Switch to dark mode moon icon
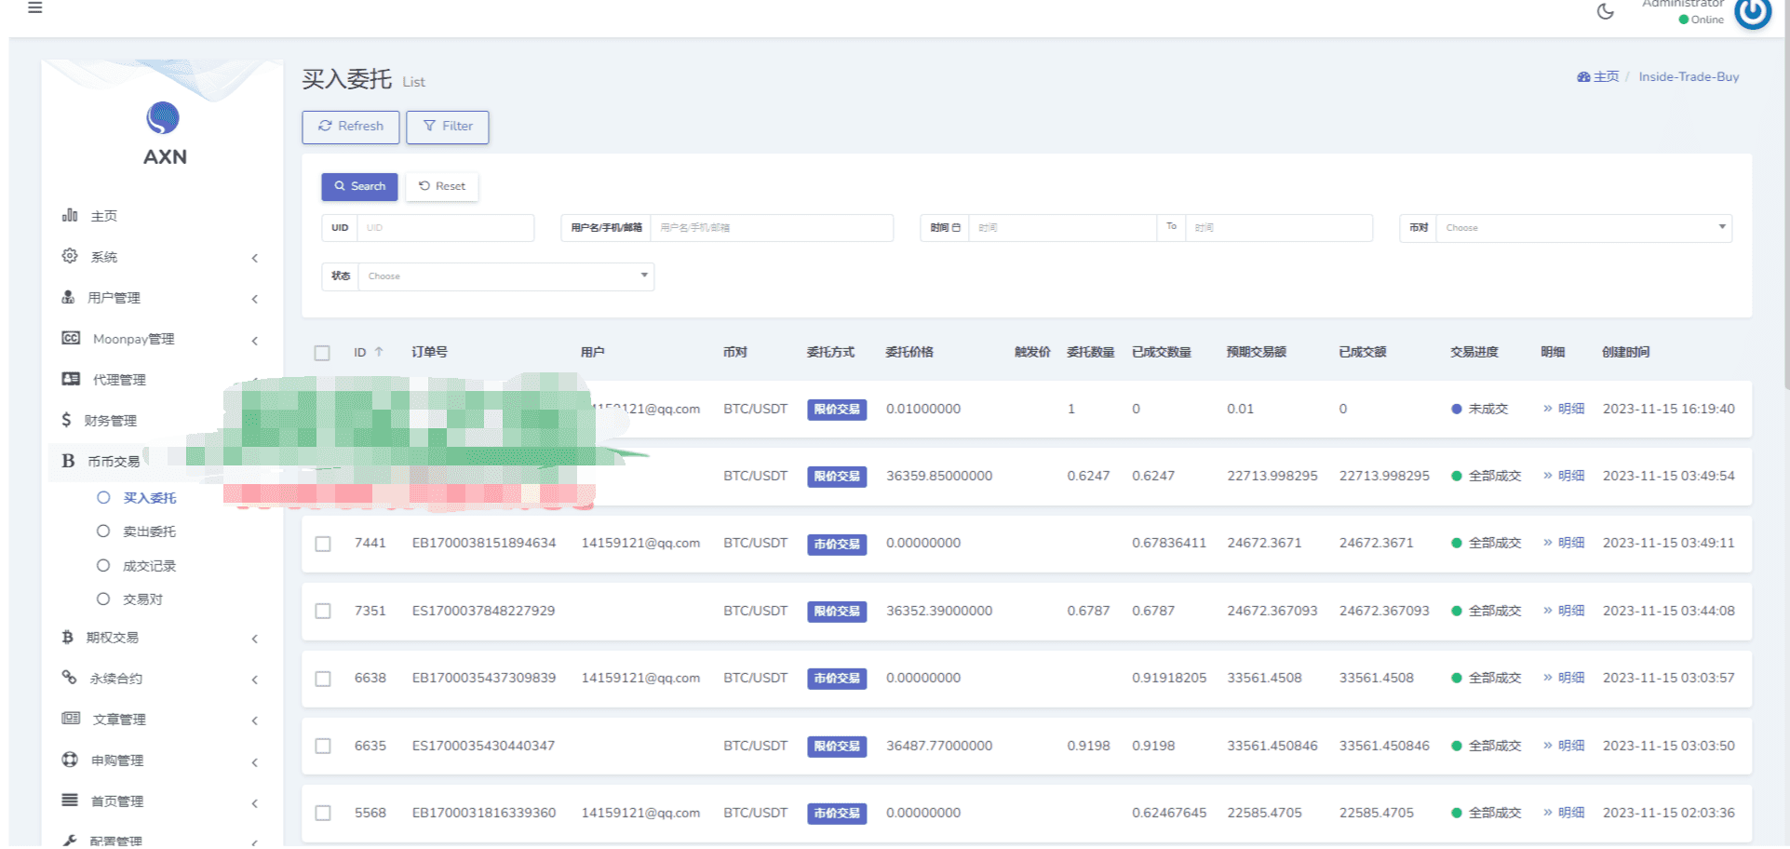This screenshot has height=849, width=1790. point(1606,11)
